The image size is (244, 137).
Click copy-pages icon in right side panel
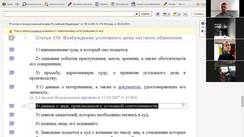click(x=202, y=31)
